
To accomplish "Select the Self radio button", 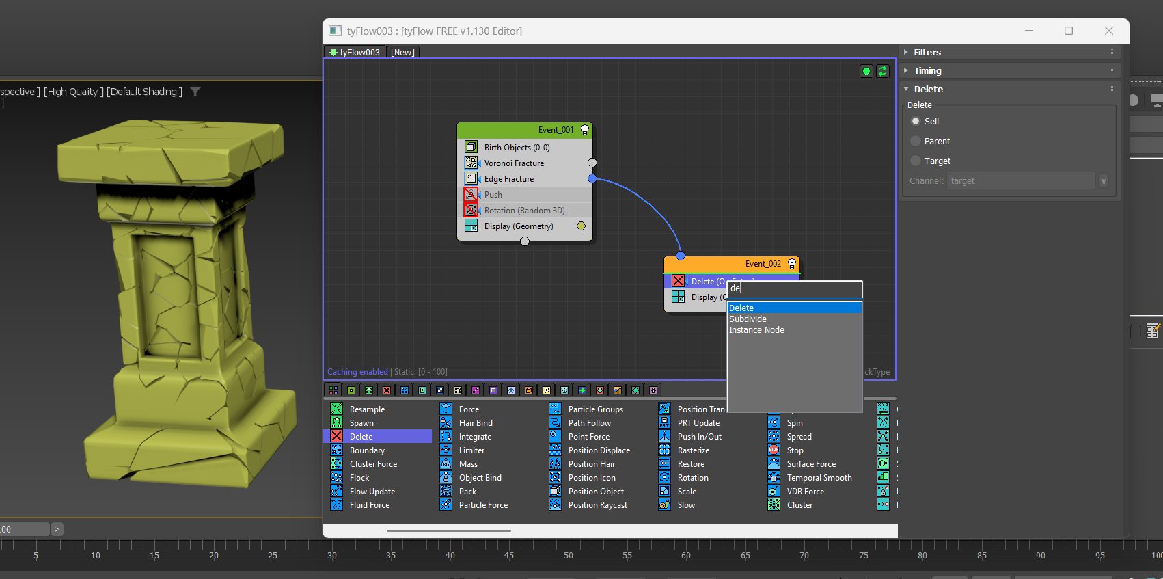I will [x=916, y=121].
